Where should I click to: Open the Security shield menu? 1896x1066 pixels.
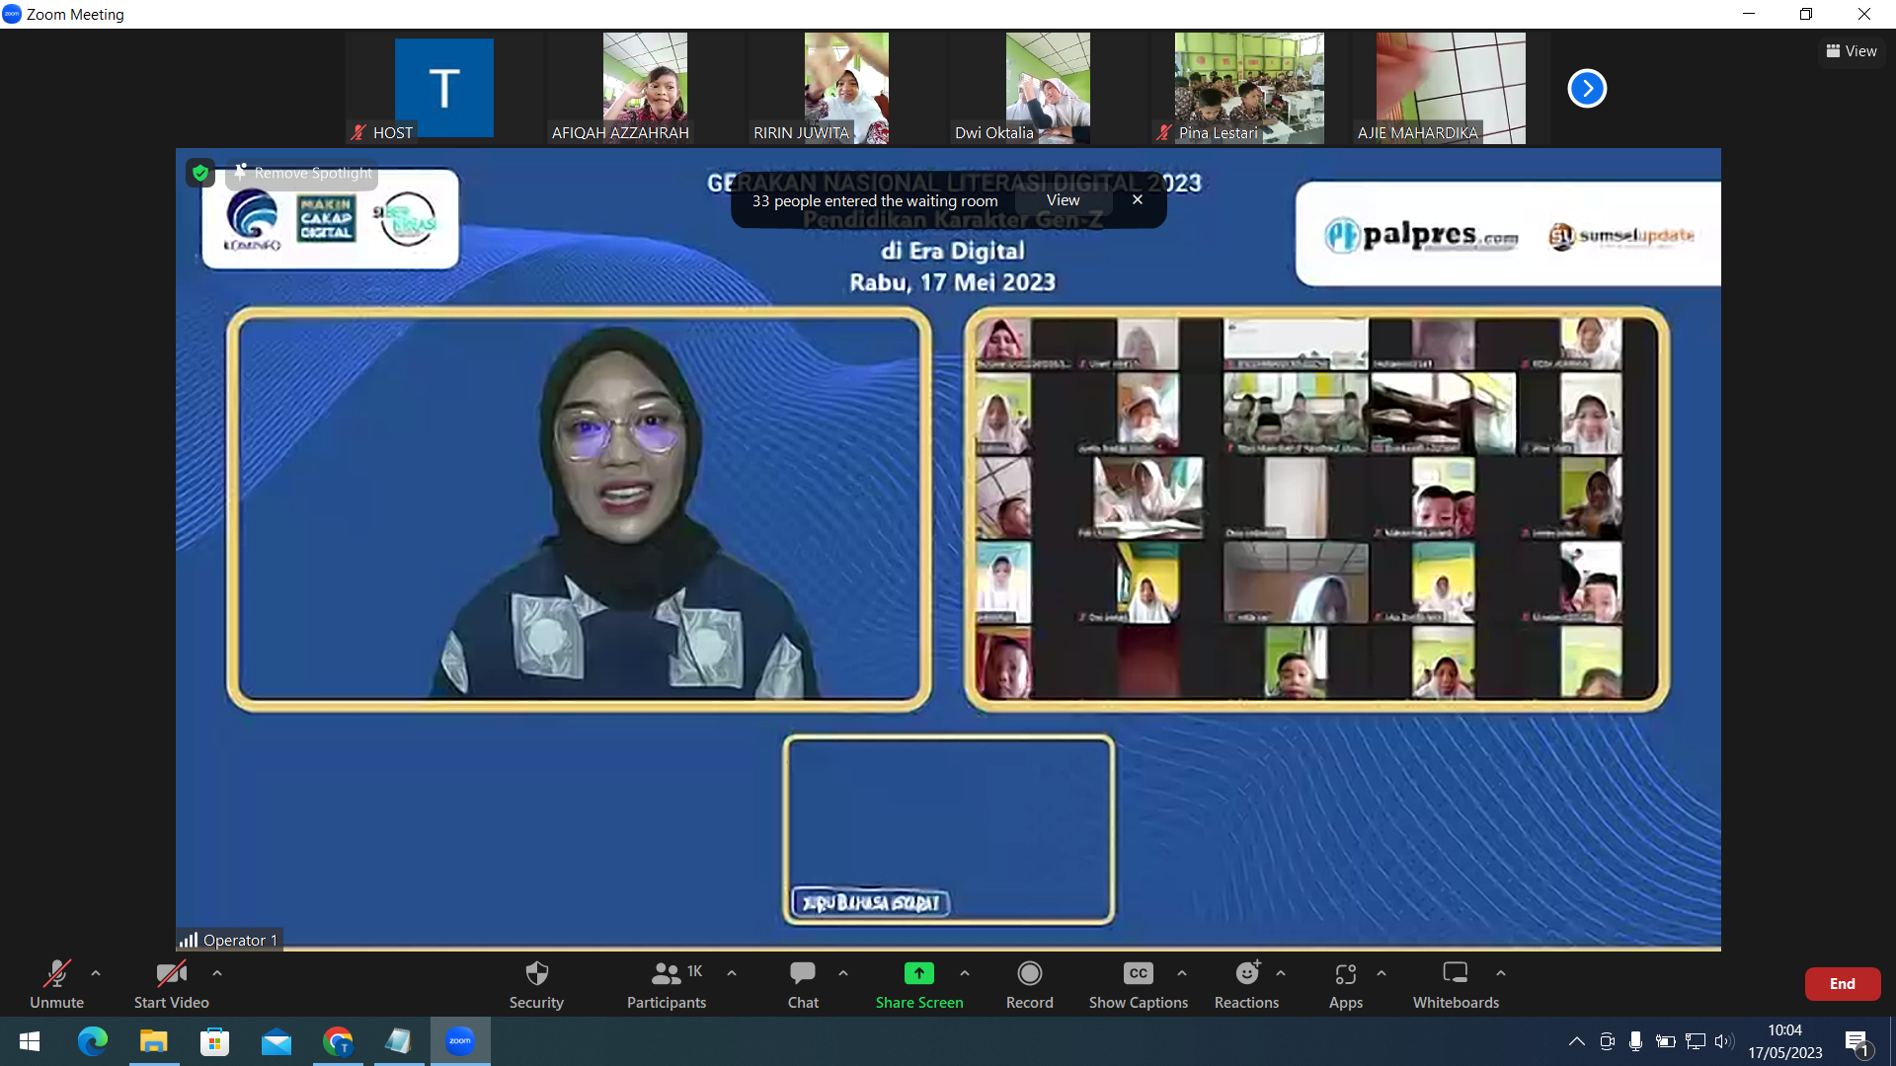[x=536, y=984]
